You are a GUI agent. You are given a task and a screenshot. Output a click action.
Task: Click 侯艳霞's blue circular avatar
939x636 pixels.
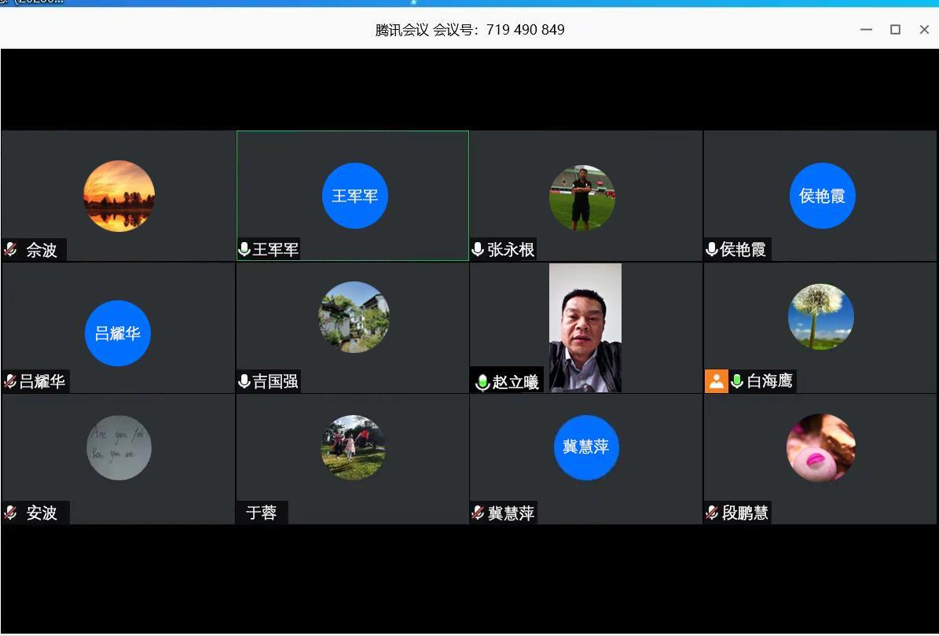point(822,195)
